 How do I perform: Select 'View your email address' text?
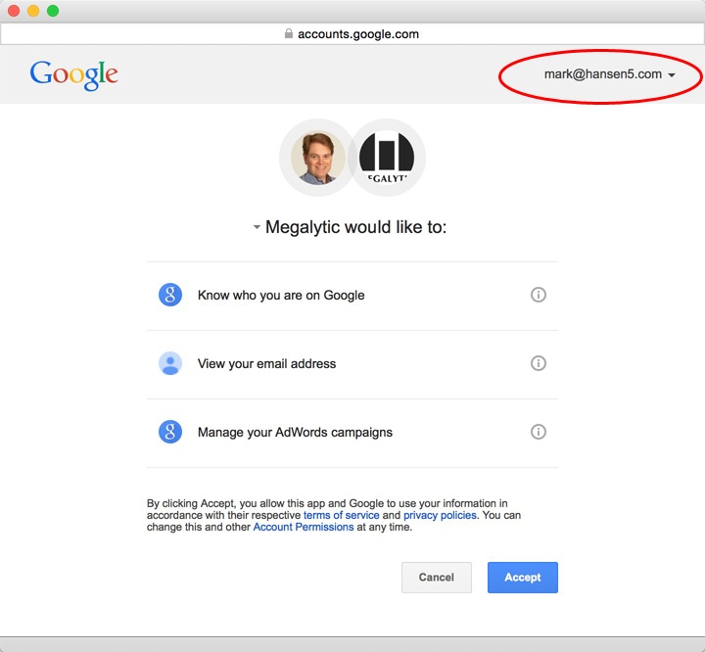[x=266, y=364]
